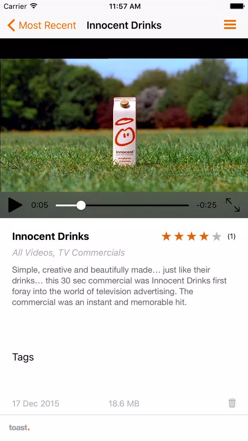The image size is (248, 441).
Task: Tap the -0:25 remaining time label
Action: [206, 205]
